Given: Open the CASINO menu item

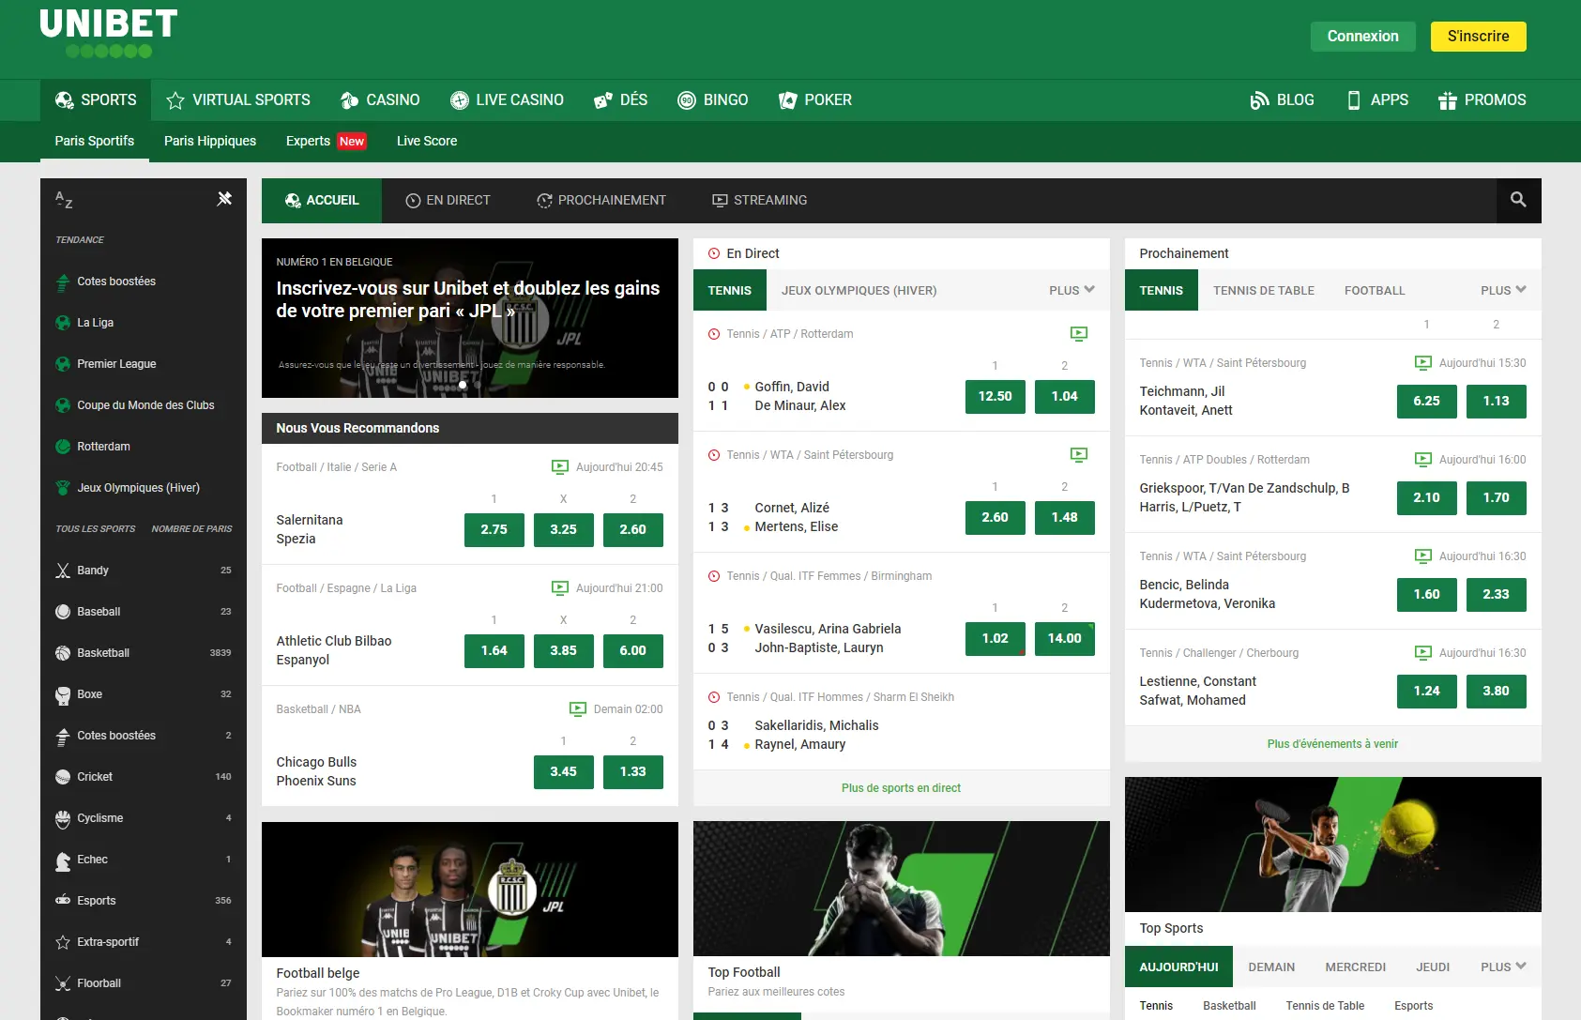Looking at the screenshot, I should click(x=380, y=99).
